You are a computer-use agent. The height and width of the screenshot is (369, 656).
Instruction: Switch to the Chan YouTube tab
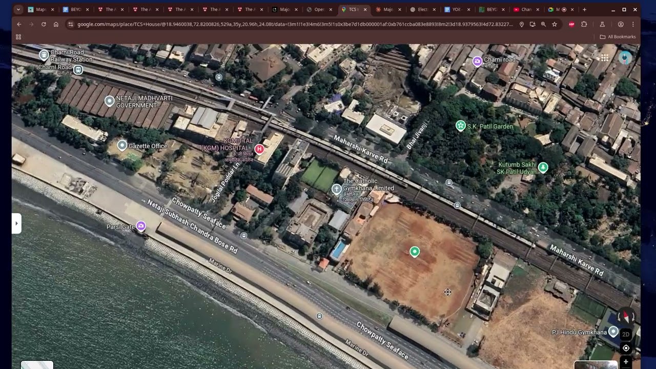(526, 9)
